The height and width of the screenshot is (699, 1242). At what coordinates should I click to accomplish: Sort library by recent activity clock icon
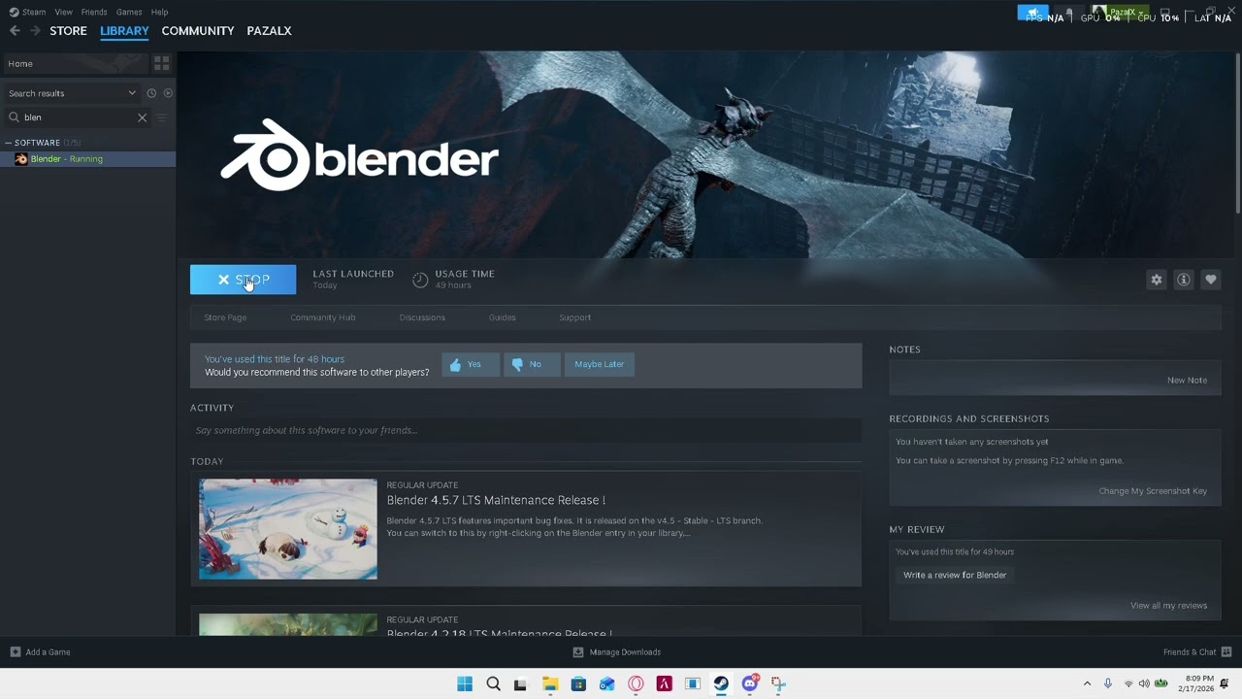(151, 93)
